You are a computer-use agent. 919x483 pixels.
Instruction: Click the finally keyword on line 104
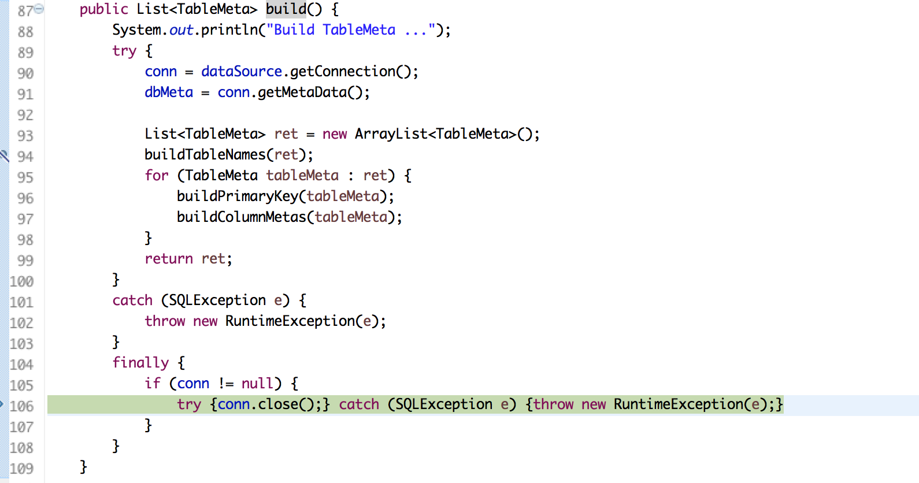(x=140, y=363)
